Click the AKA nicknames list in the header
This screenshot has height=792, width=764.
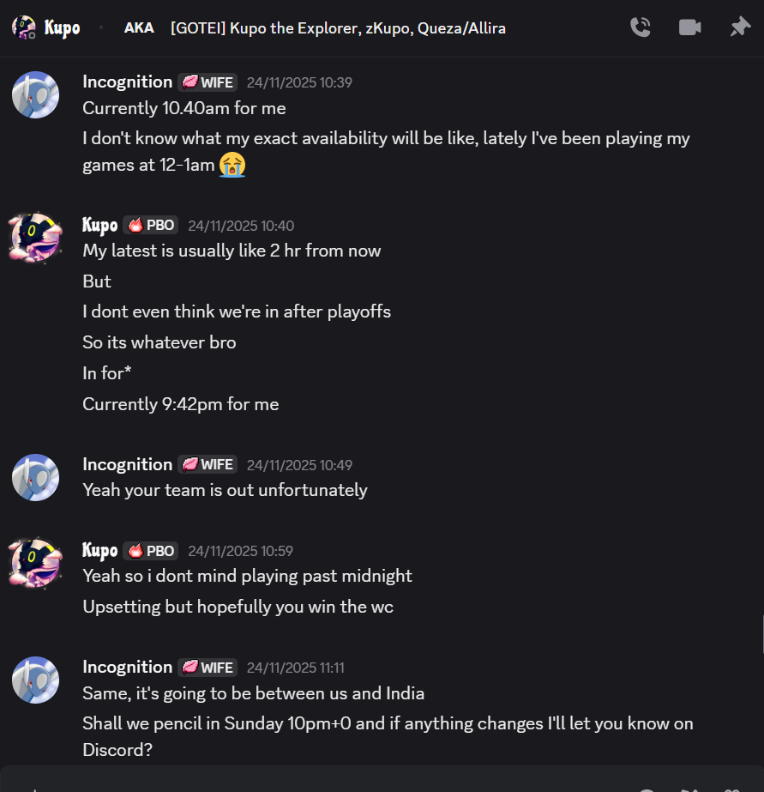338,28
